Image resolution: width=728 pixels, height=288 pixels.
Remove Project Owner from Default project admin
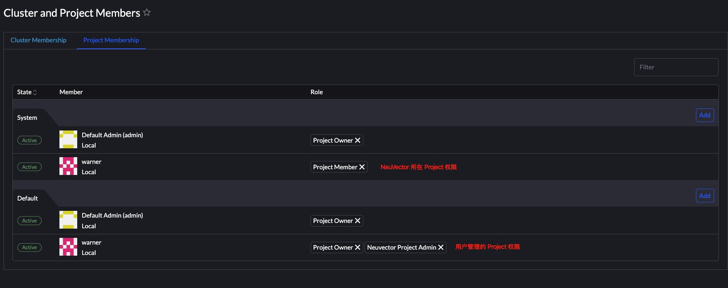click(358, 221)
